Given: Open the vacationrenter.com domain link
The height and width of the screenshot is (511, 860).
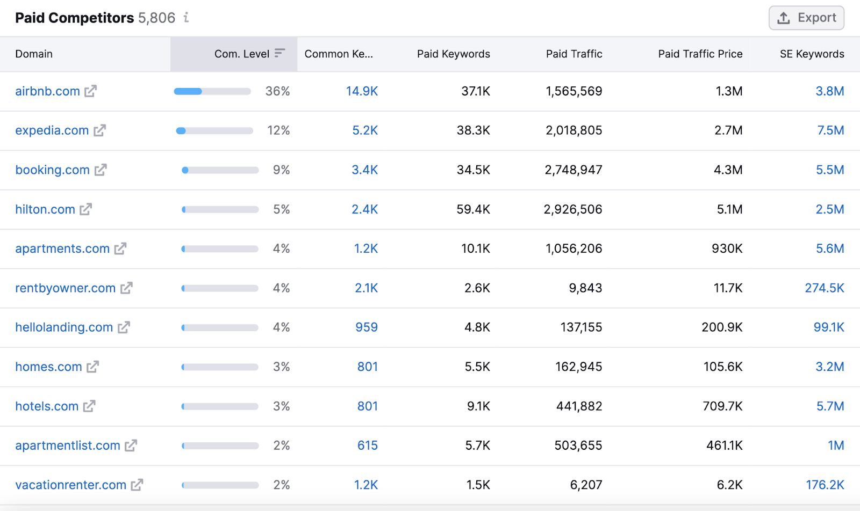Looking at the screenshot, I should click(70, 485).
